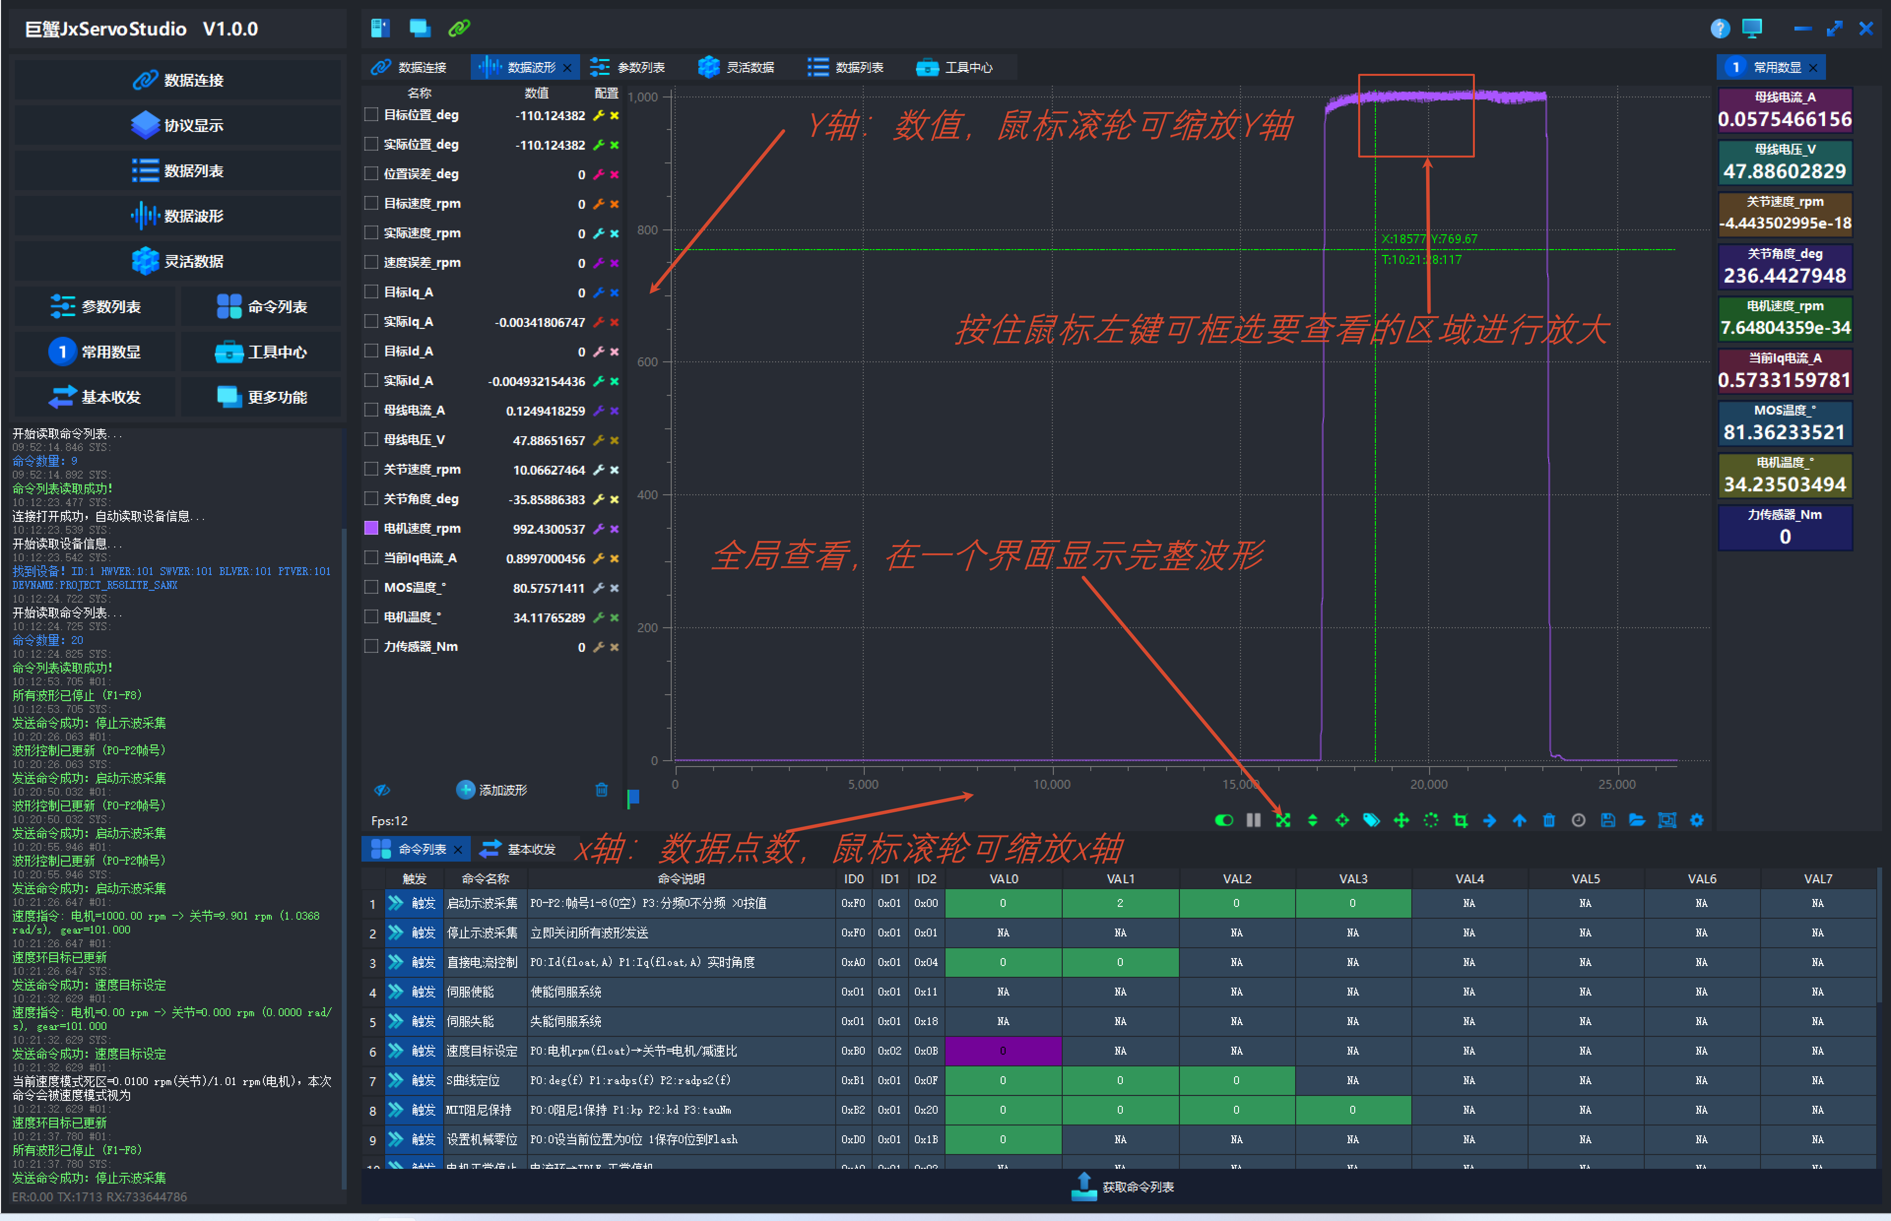Click the wrench config icon for 电机速度_rpm

pos(599,529)
